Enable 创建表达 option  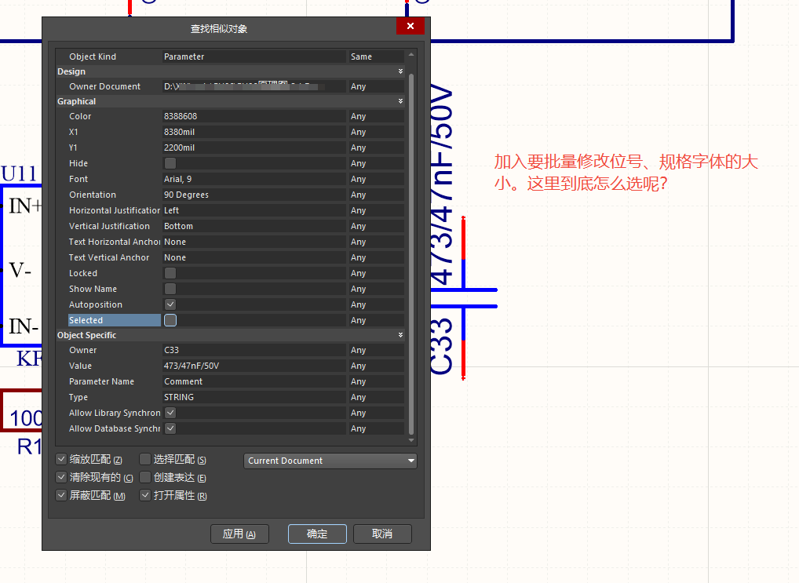tap(145, 477)
